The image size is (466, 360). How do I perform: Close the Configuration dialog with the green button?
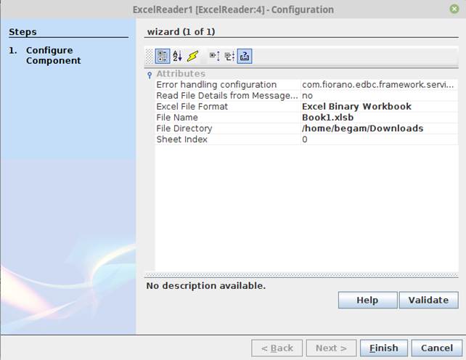(x=454, y=9)
